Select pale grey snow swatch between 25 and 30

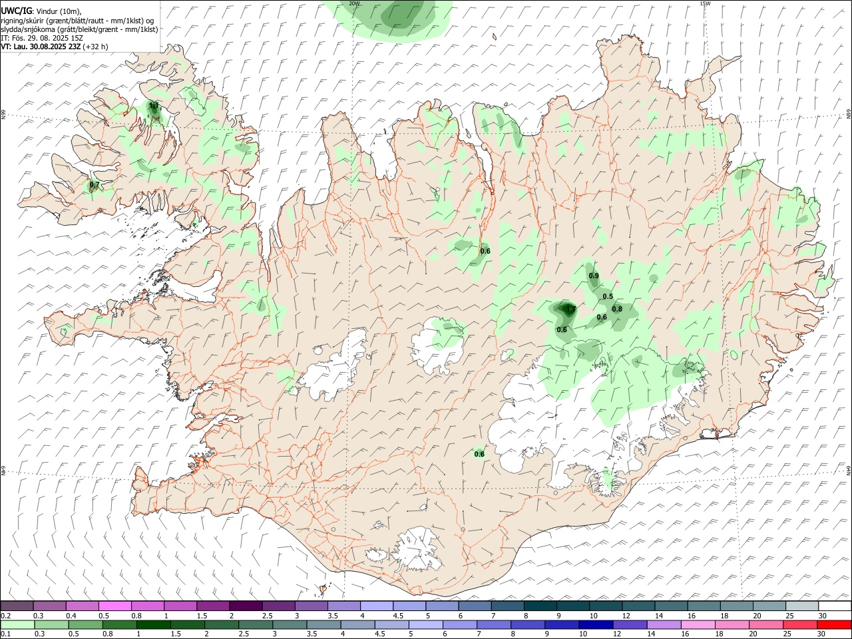click(x=801, y=606)
